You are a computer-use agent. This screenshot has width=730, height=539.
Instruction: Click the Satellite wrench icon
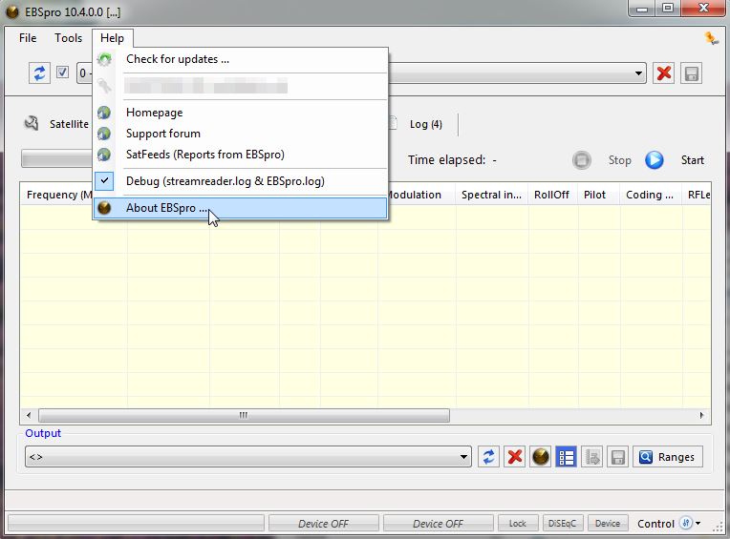[32, 124]
